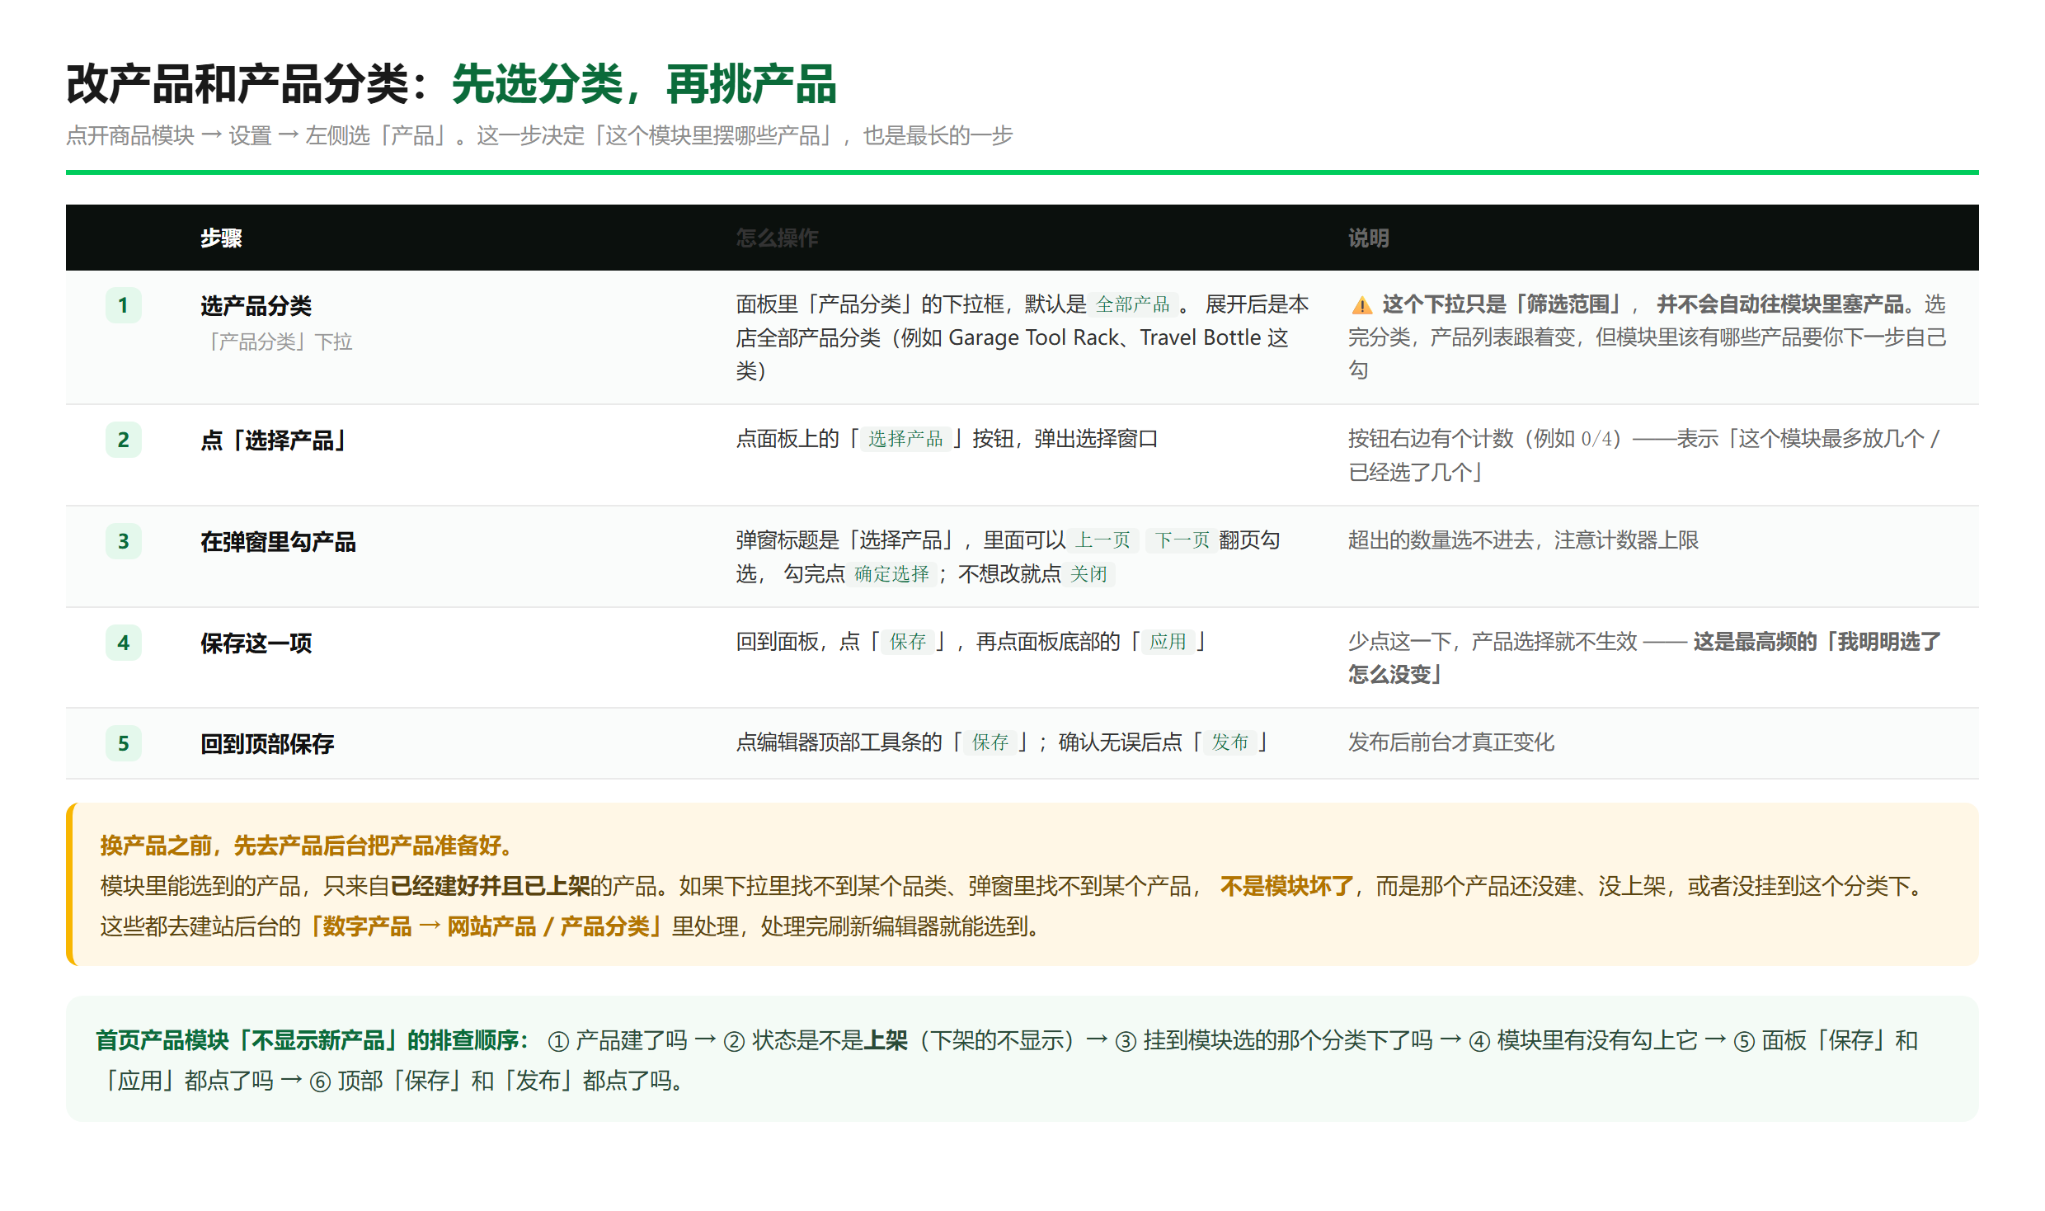
Task: Click the subtitle starting 点开商品模块
Action: 539,135
